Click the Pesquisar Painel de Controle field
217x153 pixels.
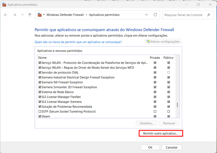pos(184,15)
